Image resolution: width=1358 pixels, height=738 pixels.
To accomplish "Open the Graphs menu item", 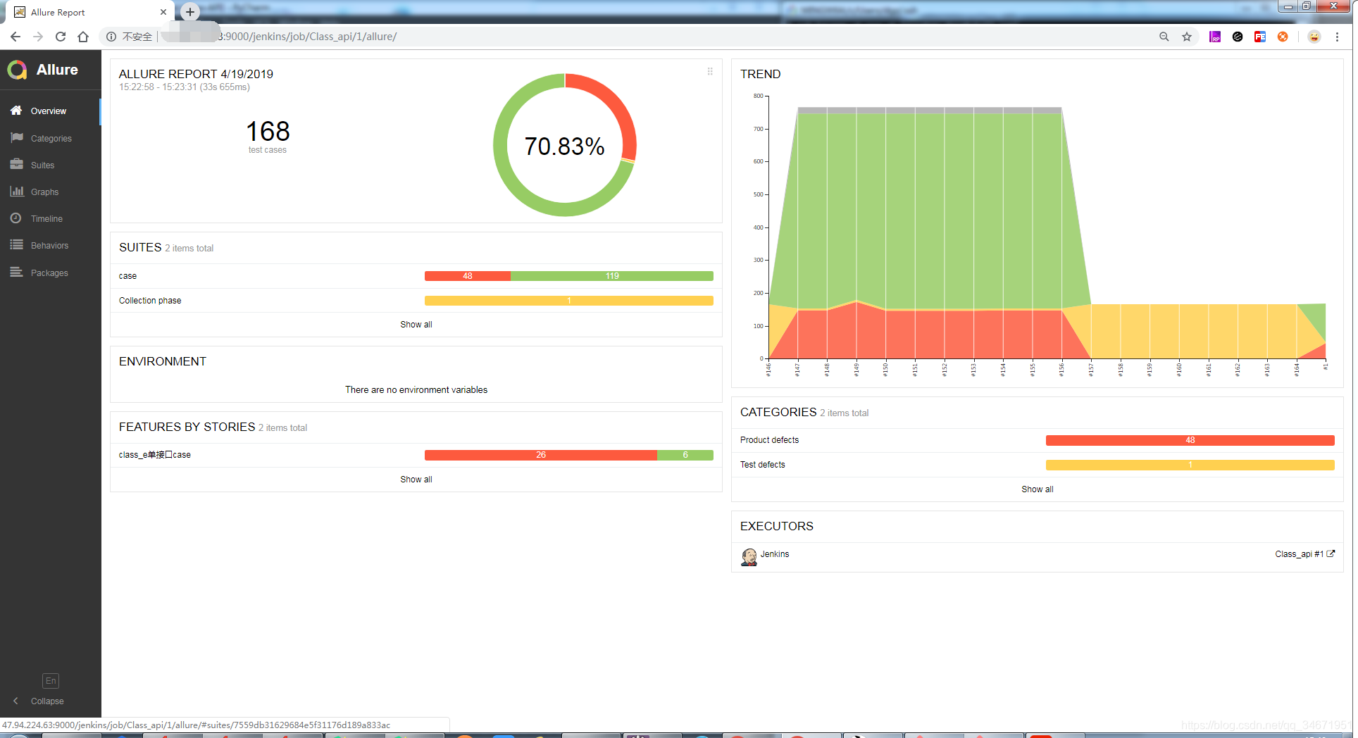I will point(51,192).
